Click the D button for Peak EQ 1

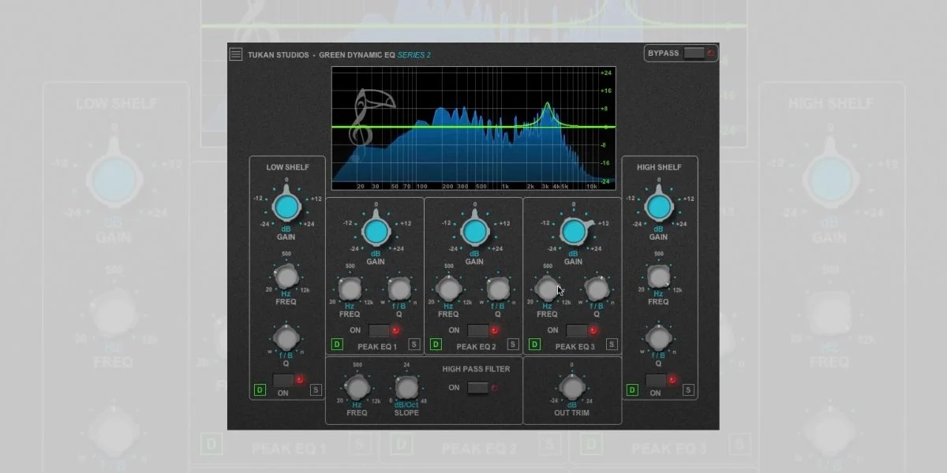(337, 345)
